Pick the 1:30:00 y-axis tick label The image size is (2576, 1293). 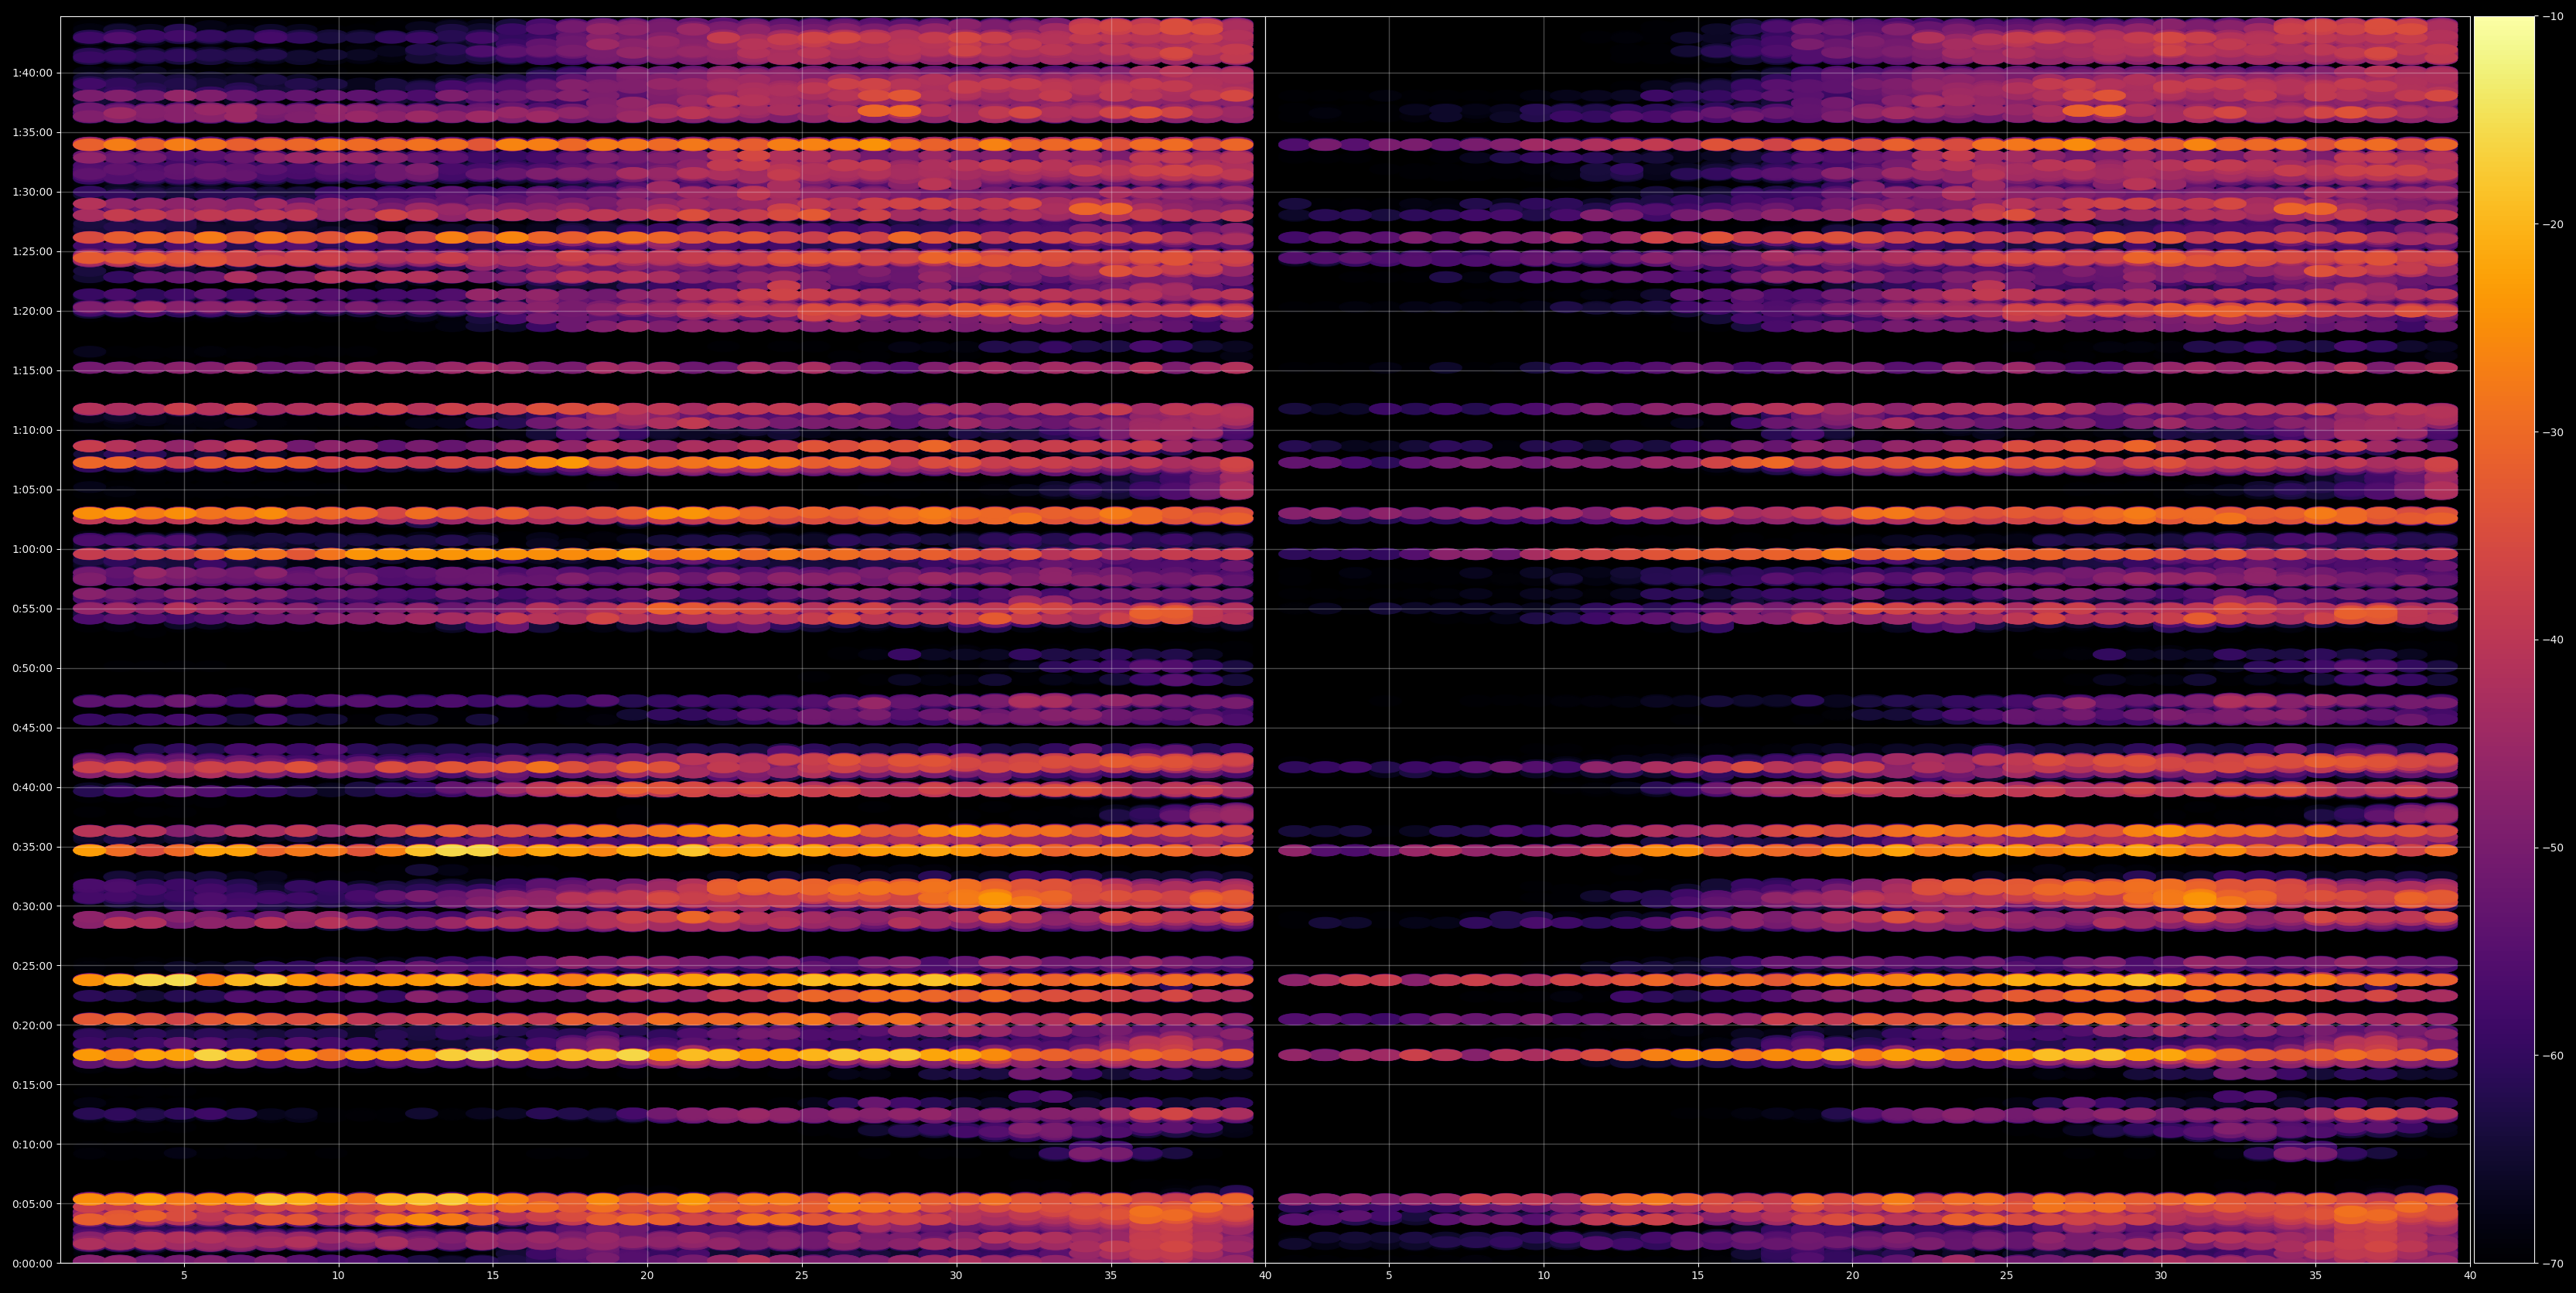(x=32, y=192)
